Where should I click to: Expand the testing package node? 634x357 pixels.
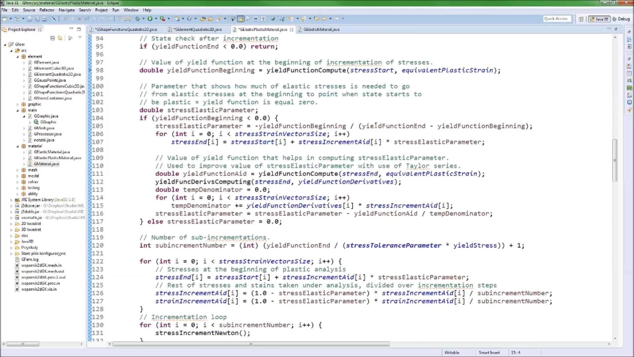tap(18, 188)
